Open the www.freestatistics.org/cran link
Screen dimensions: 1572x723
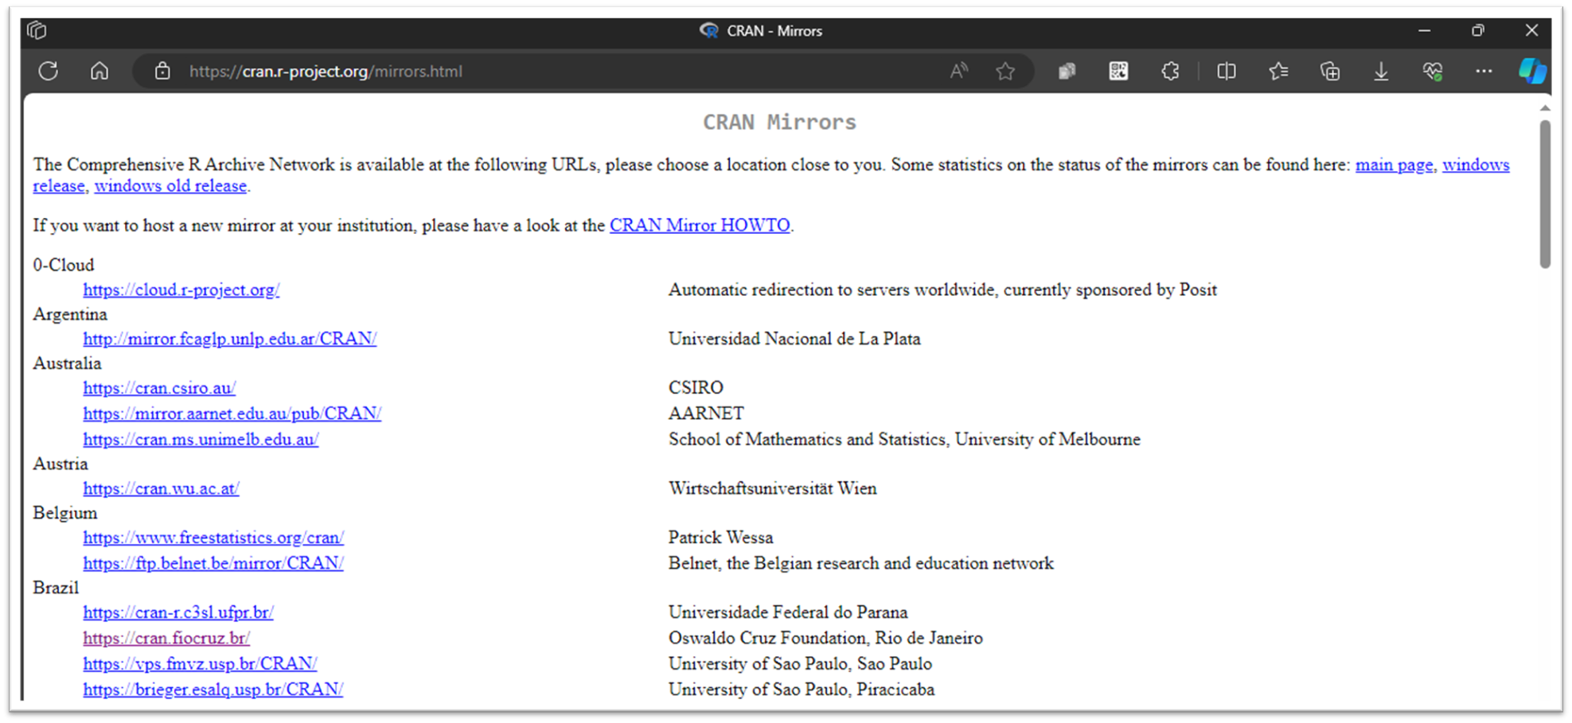coord(213,538)
